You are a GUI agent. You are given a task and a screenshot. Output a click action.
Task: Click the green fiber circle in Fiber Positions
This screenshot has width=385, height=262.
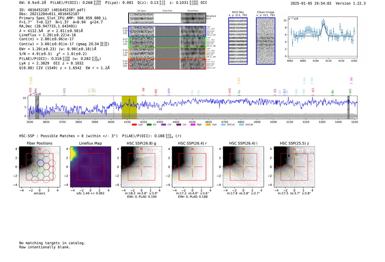click(40, 170)
